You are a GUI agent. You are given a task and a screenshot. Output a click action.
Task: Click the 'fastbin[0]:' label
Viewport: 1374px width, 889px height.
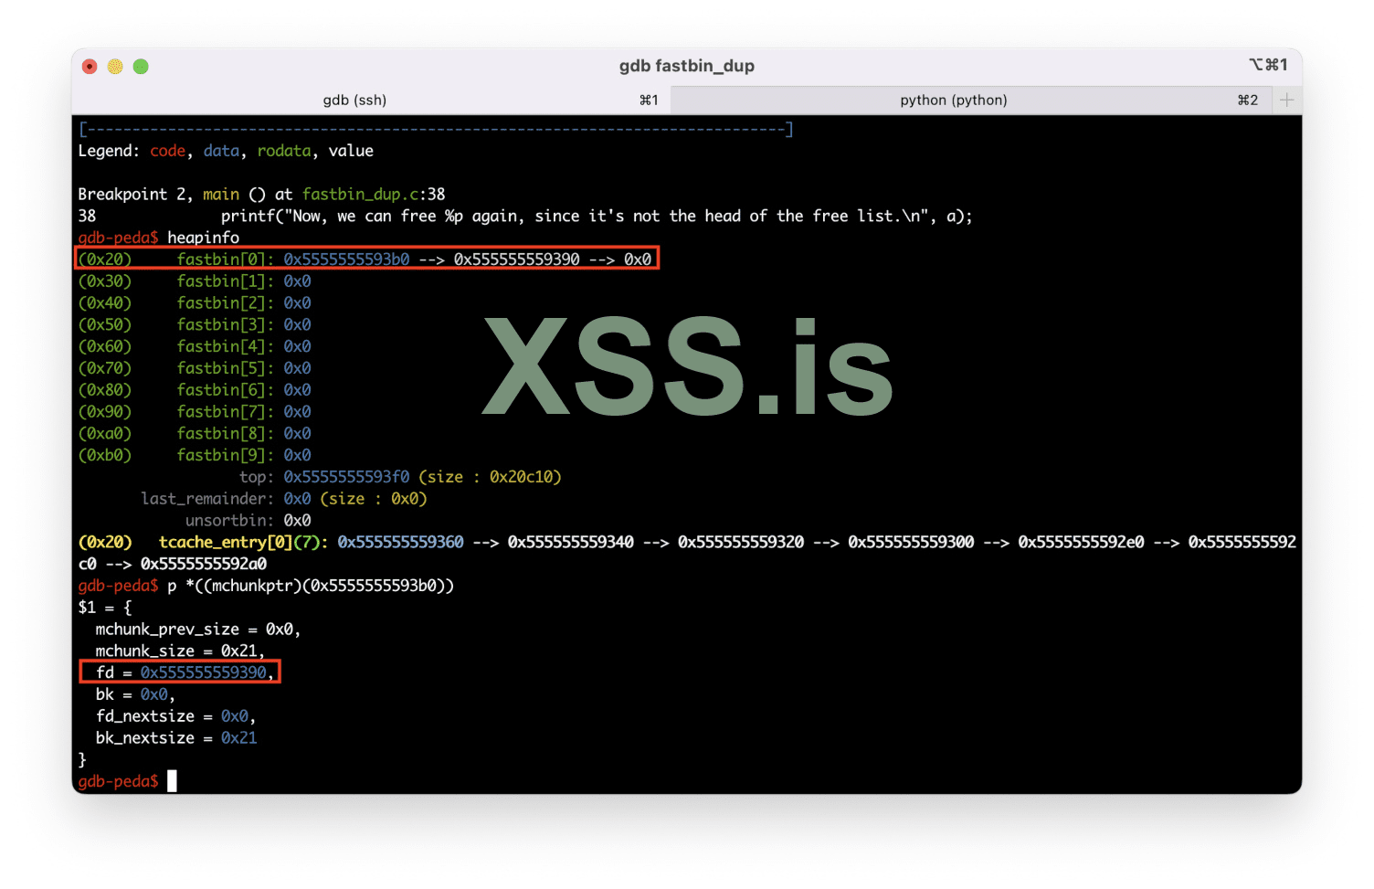click(x=226, y=259)
